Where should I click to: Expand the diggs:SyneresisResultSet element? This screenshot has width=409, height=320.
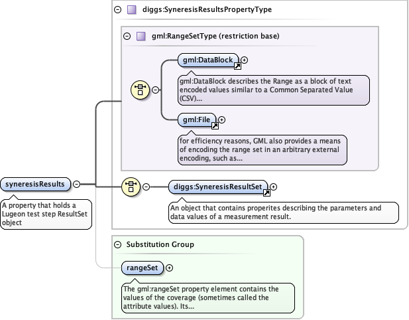pos(274,187)
